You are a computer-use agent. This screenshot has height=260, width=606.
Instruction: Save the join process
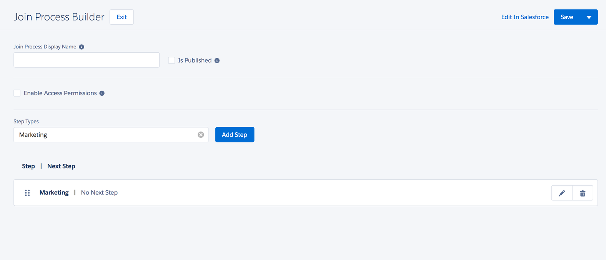pyautogui.click(x=567, y=17)
